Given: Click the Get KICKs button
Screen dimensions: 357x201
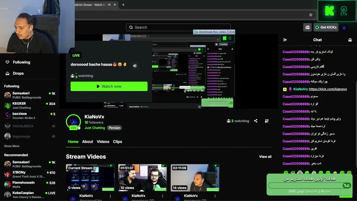Looking at the screenshot, I should pyautogui.click(x=326, y=27).
